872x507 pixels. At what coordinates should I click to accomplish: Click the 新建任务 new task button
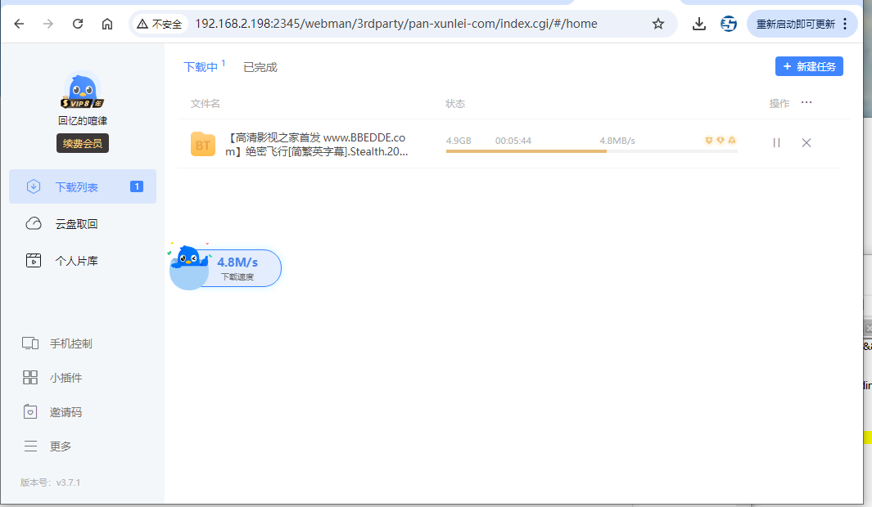coord(809,66)
